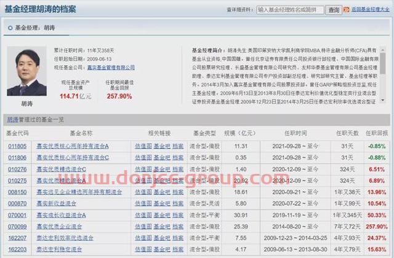
Task: Click the bio scrollbar up arrow
Action: pos(382,50)
